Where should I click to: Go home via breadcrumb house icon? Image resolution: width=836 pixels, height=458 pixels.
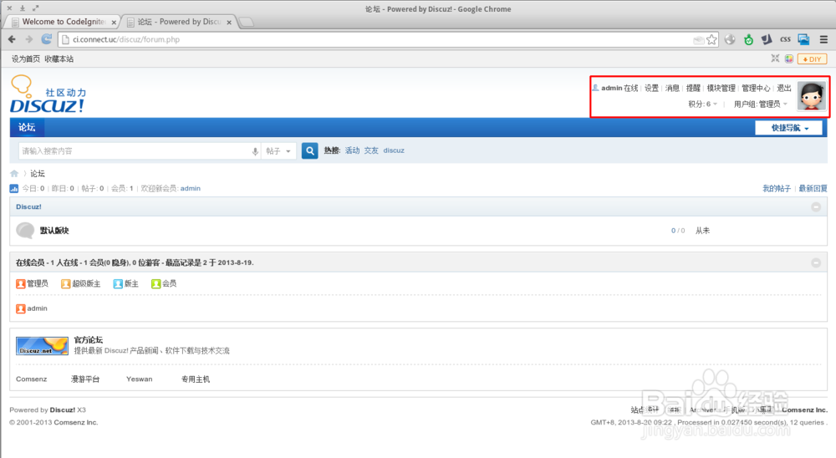click(14, 174)
